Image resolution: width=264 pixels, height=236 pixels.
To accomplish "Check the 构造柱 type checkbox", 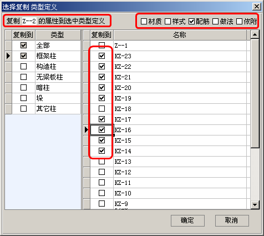I will click(x=23, y=67).
